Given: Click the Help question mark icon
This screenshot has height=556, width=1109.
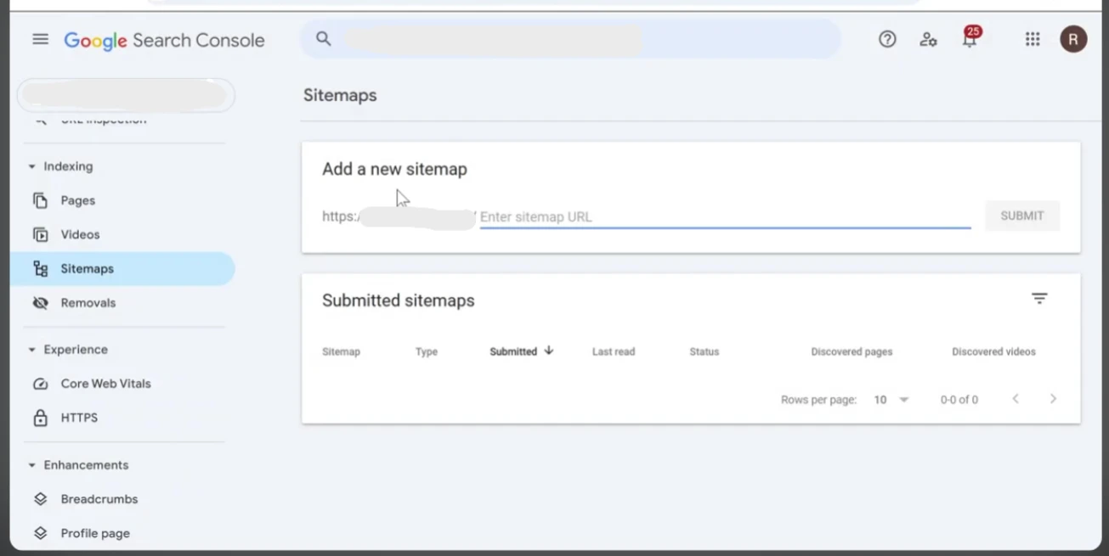Looking at the screenshot, I should (x=887, y=39).
